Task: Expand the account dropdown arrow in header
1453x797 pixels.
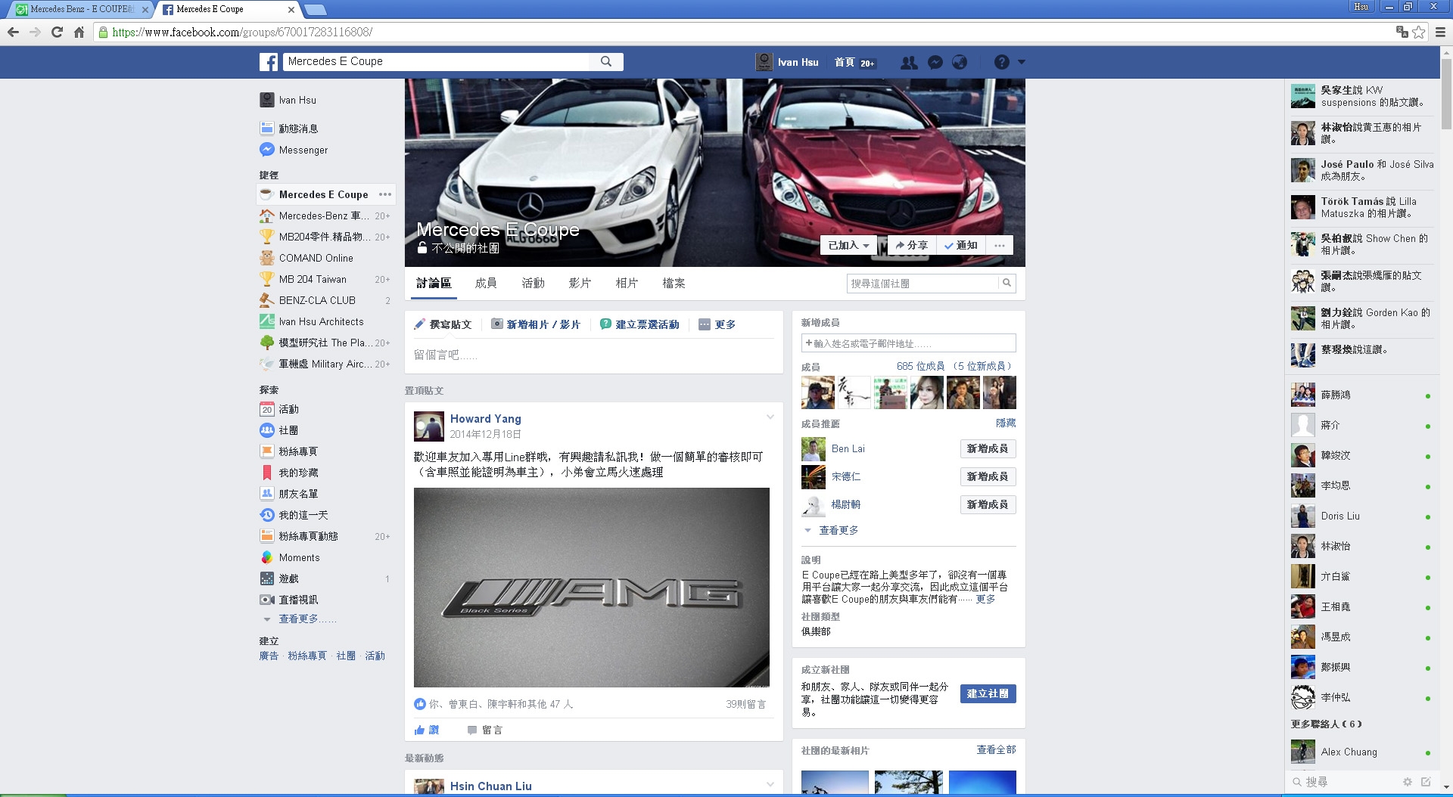Action: point(1021,62)
